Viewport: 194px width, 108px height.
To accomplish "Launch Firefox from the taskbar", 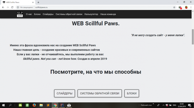I will click(x=34, y=105).
